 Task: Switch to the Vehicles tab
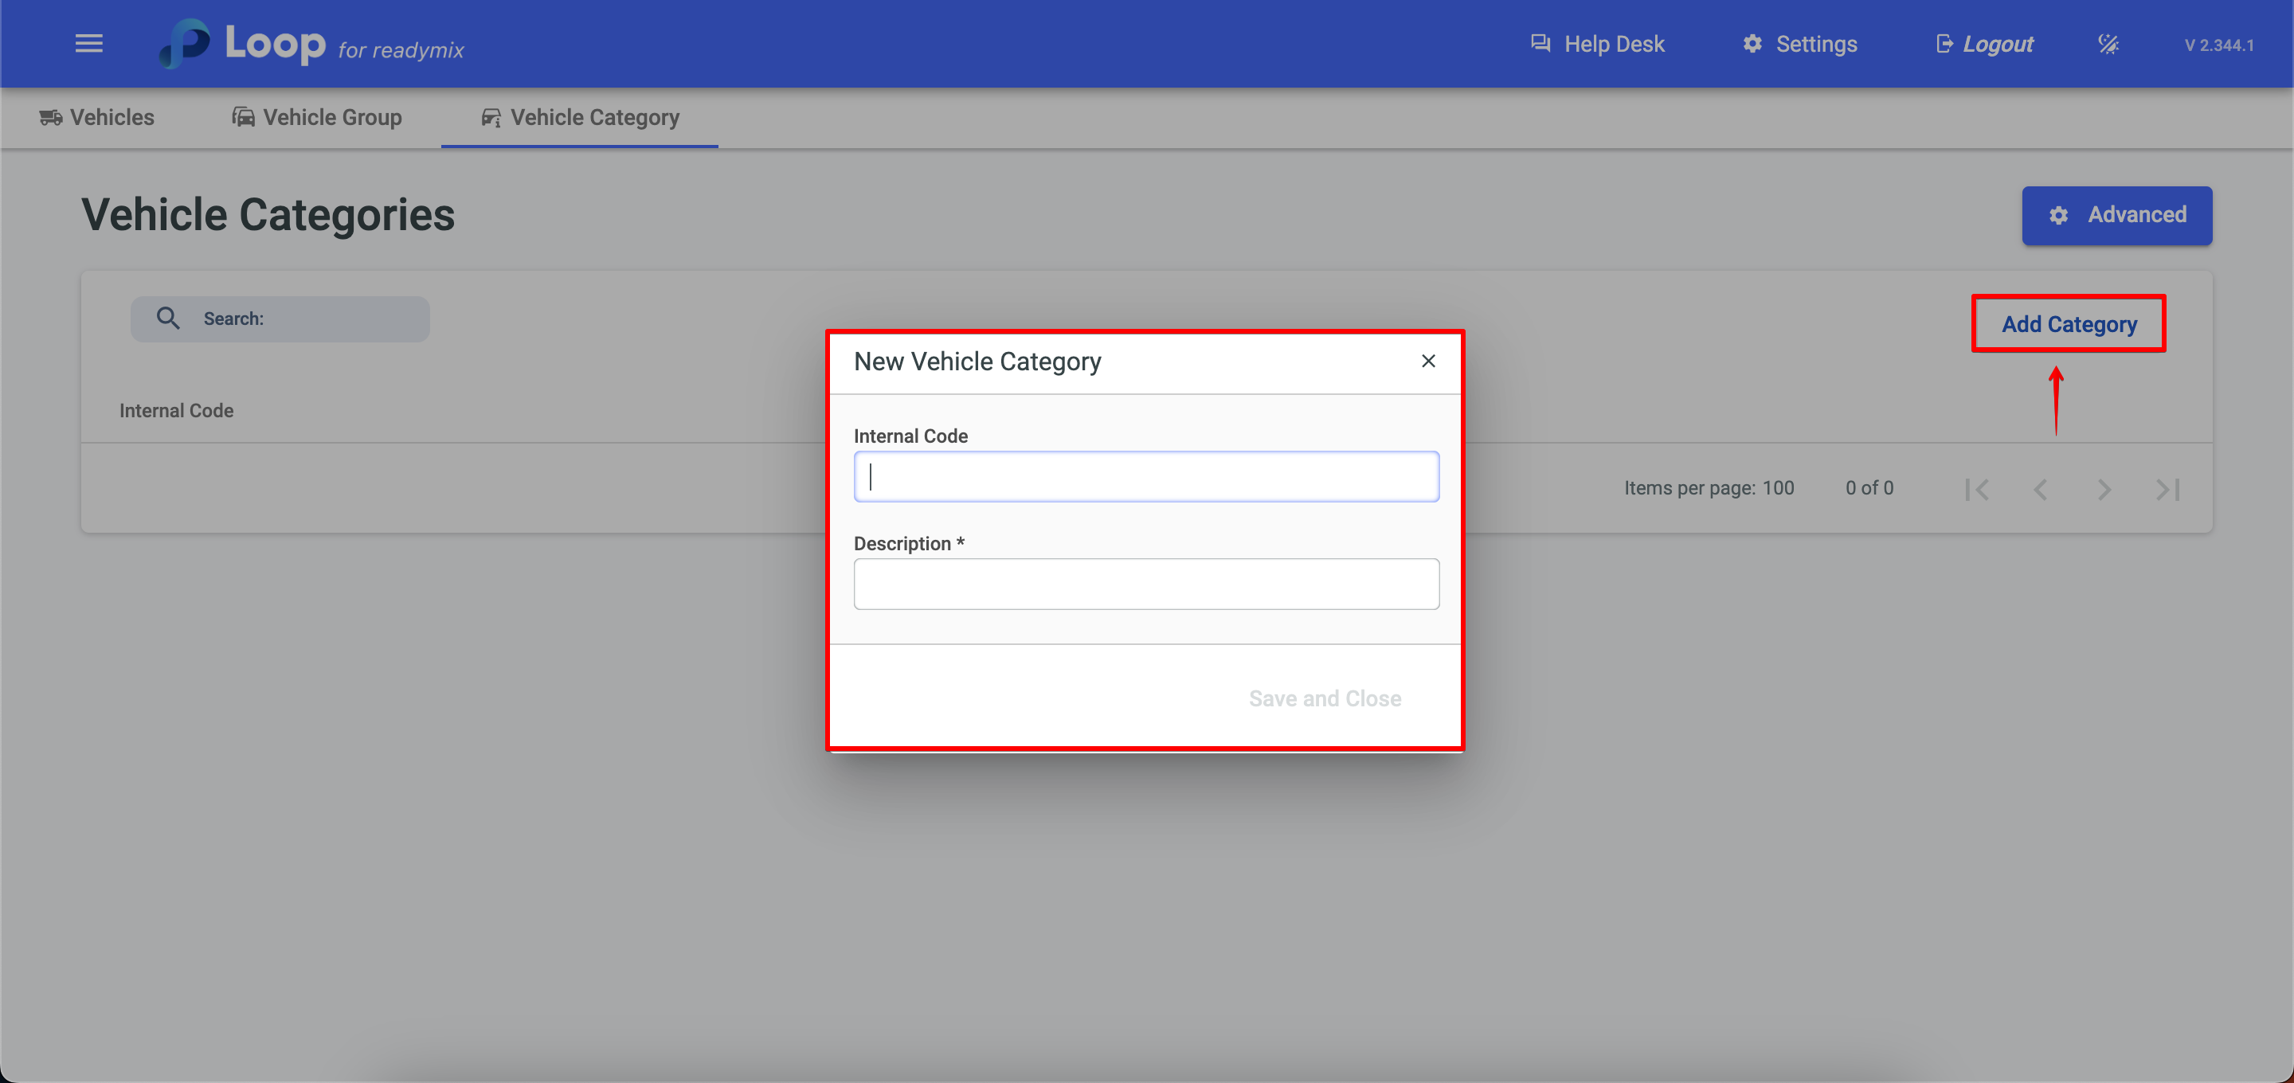click(97, 118)
